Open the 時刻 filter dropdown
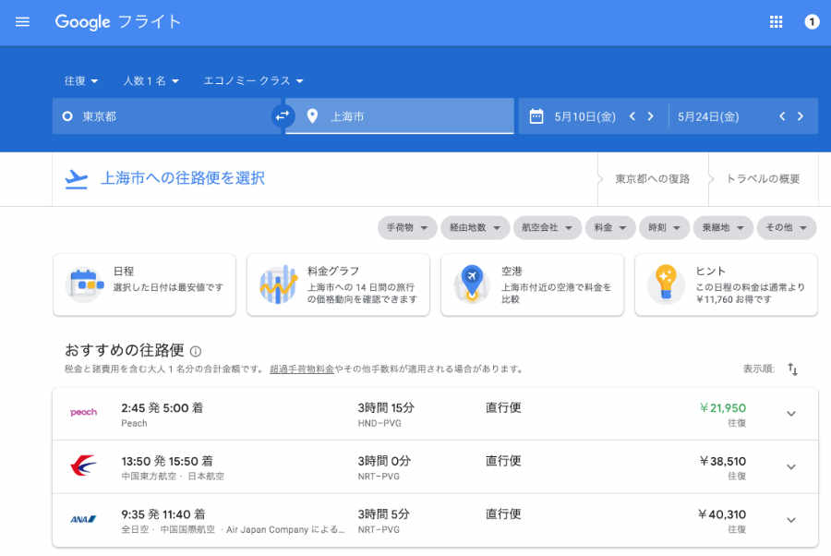Screen dimensions: 831x556 (664, 227)
